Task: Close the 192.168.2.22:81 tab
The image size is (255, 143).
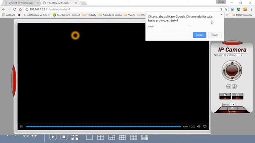Action: [x=76, y=3]
